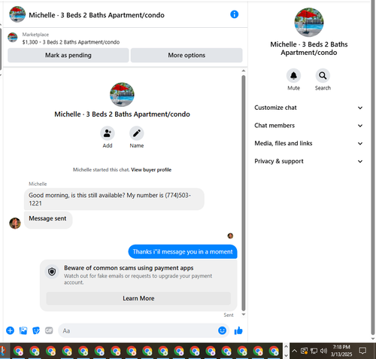The width and height of the screenshot is (376, 359).
Task: Expand Customize chat section
Action: (x=308, y=108)
